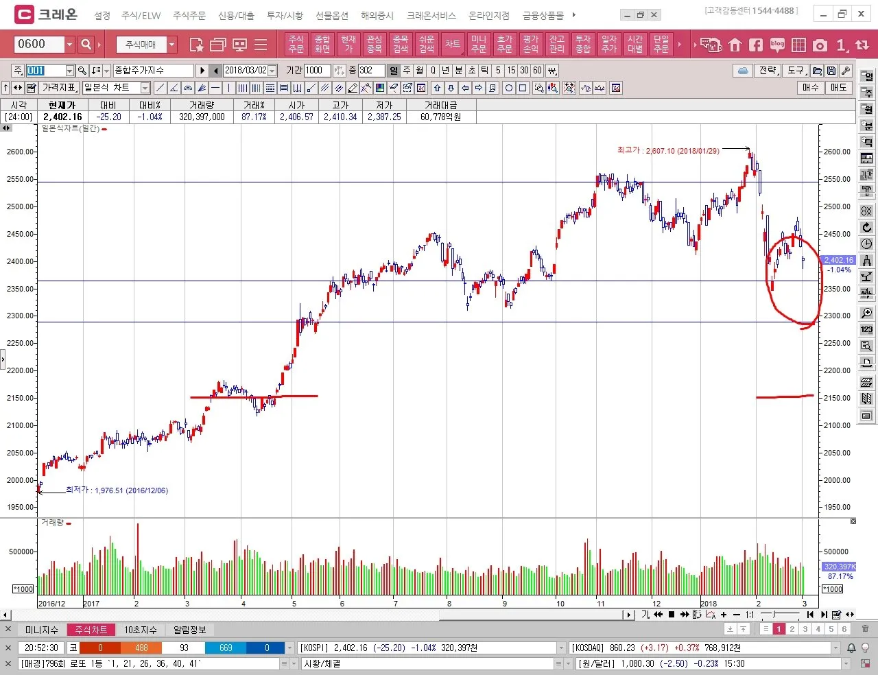Open the hamburger list icon in red toolbar
This screenshot has height=675, width=878.
tap(261, 45)
